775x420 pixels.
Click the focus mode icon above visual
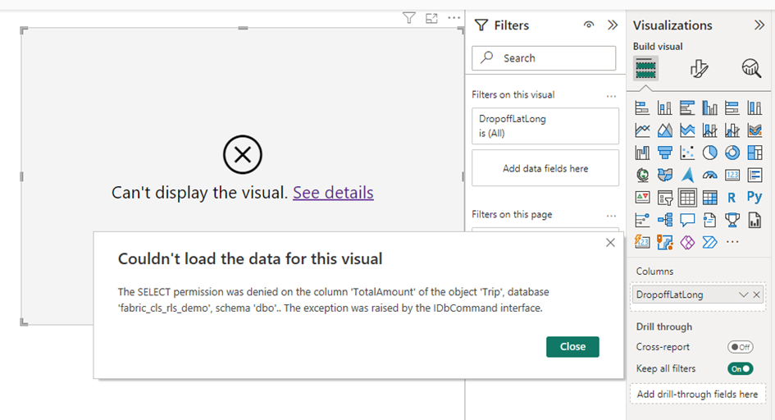431,18
